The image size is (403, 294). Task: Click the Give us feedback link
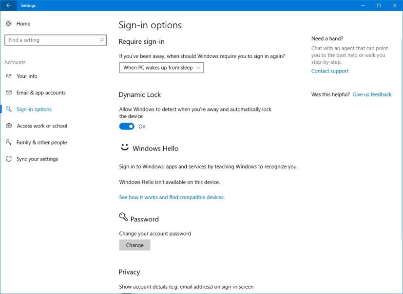coord(372,94)
